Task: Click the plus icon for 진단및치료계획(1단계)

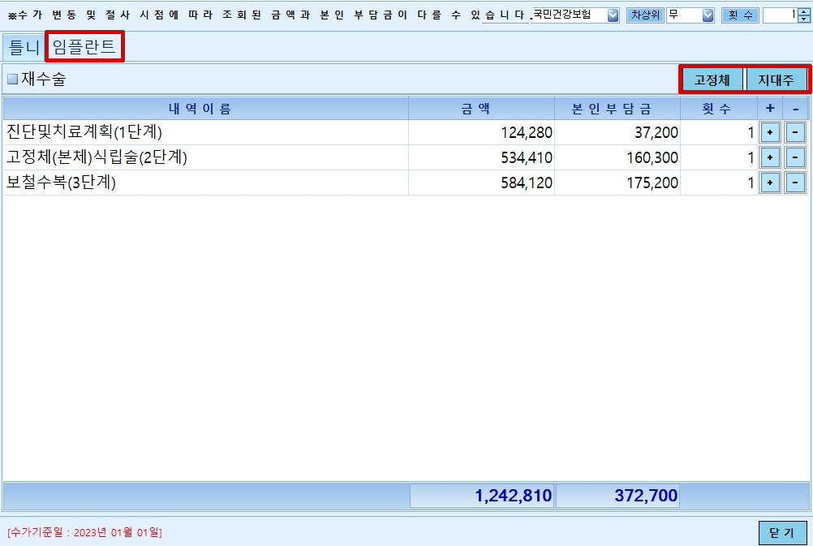Action: [770, 132]
